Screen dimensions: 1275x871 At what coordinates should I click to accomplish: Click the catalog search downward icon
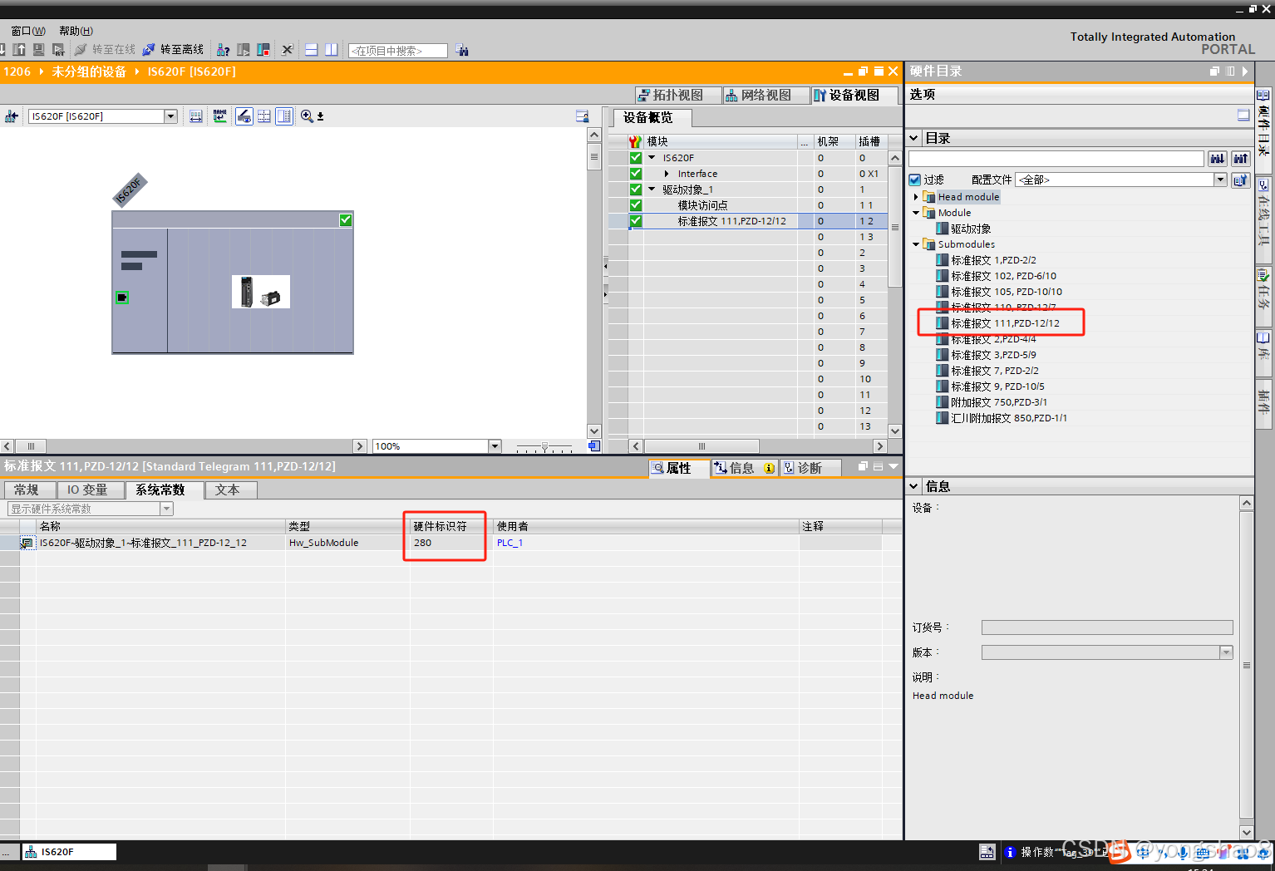1218,159
